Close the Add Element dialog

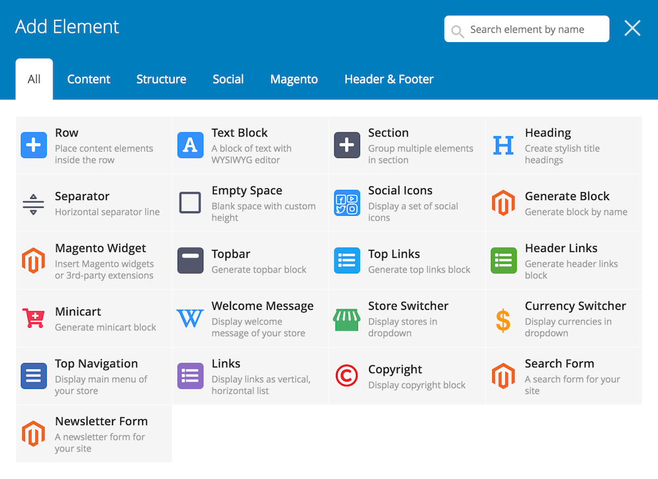coord(632,28)
